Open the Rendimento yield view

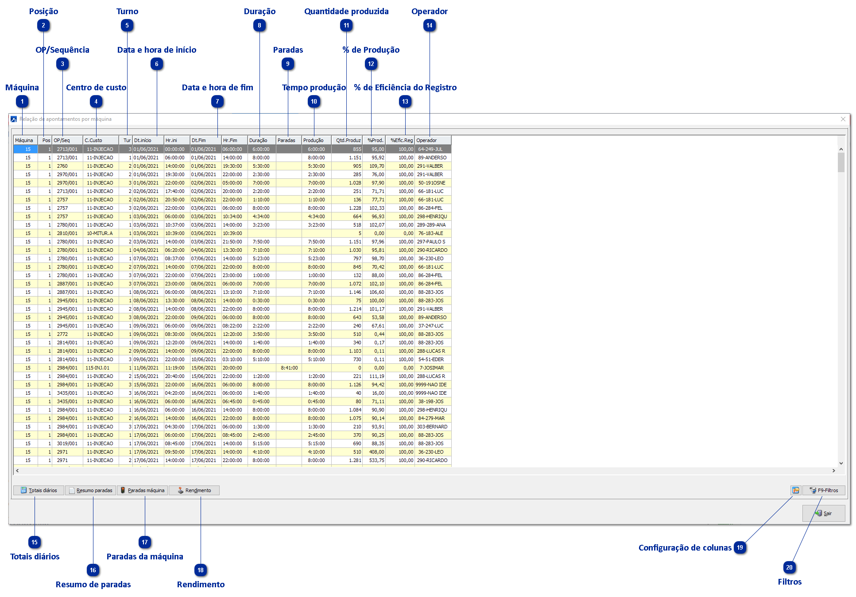tap(194, 490)
